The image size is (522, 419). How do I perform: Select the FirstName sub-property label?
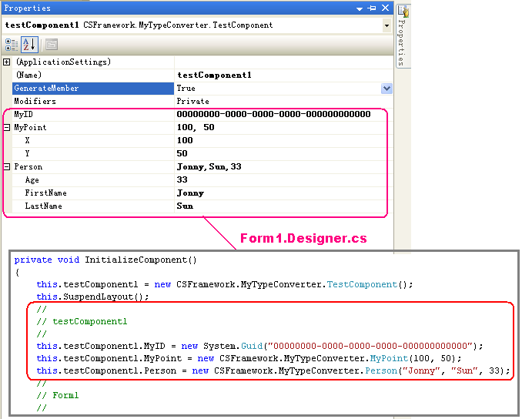[46, 193]
